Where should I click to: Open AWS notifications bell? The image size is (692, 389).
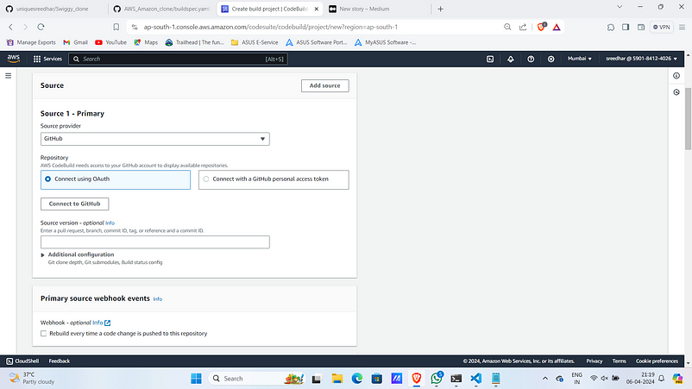(x=511, y=59)
